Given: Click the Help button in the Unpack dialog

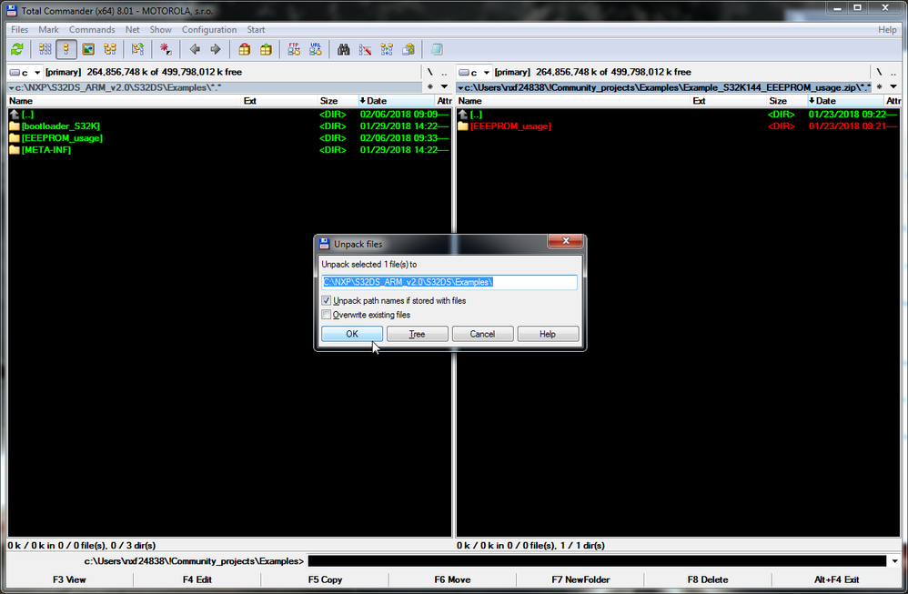Looking at the screenshot, I should pos(548,334).
